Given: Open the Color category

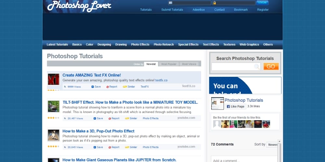Looking at the screenshot, I should coord(90,44).
